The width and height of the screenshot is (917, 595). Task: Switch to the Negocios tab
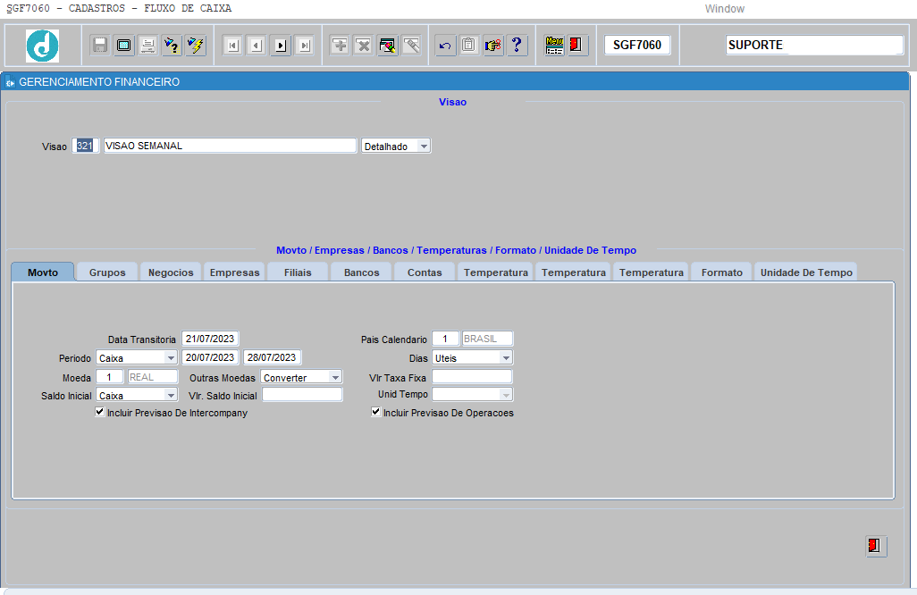pos(171,272)
